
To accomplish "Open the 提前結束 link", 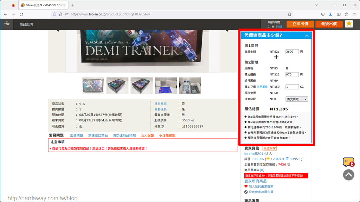I will coord(160,104).
